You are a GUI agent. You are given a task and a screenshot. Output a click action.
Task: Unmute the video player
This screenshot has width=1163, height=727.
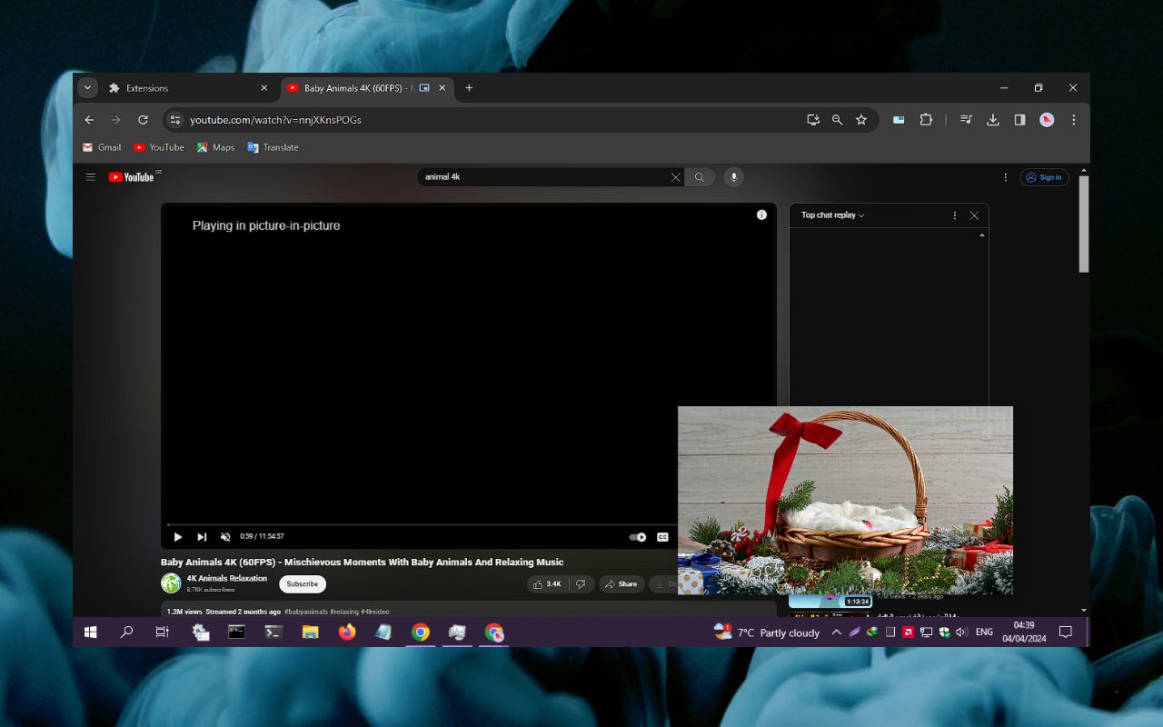coord(225,537)
